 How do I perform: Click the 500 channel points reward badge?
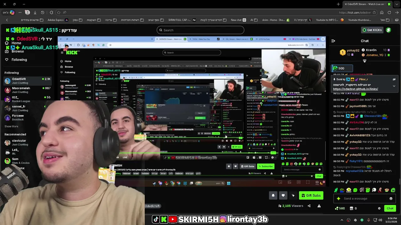(342, 68)
